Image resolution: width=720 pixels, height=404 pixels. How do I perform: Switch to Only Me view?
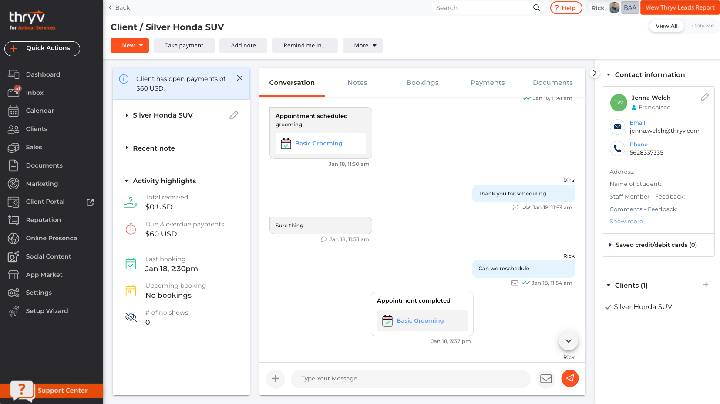(703, 26)
